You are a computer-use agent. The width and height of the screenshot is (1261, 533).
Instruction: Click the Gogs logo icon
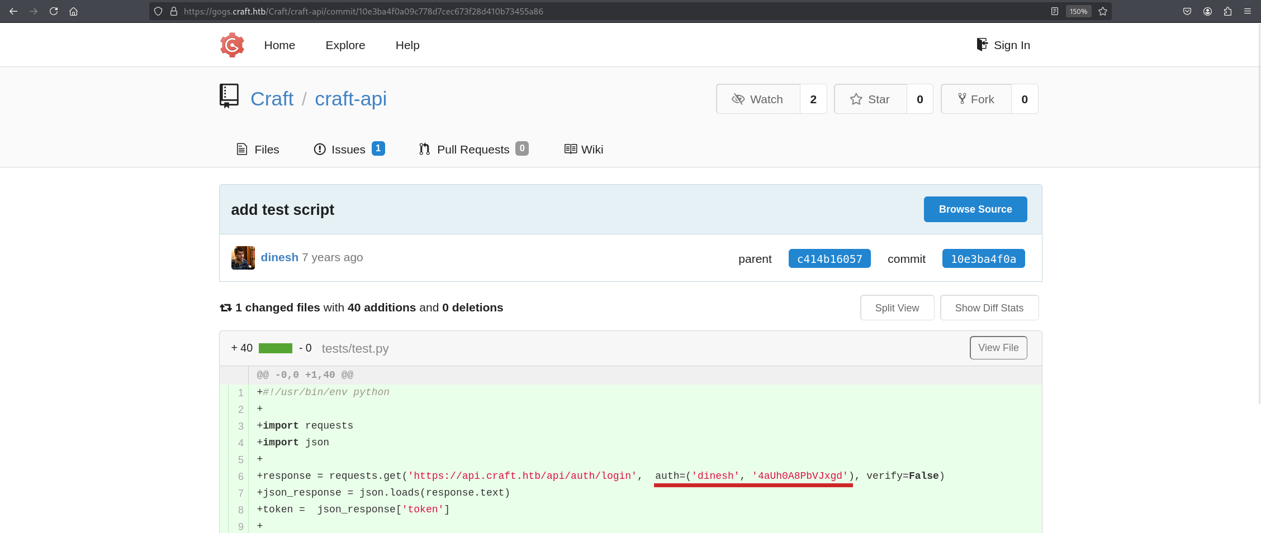point(232,45)
